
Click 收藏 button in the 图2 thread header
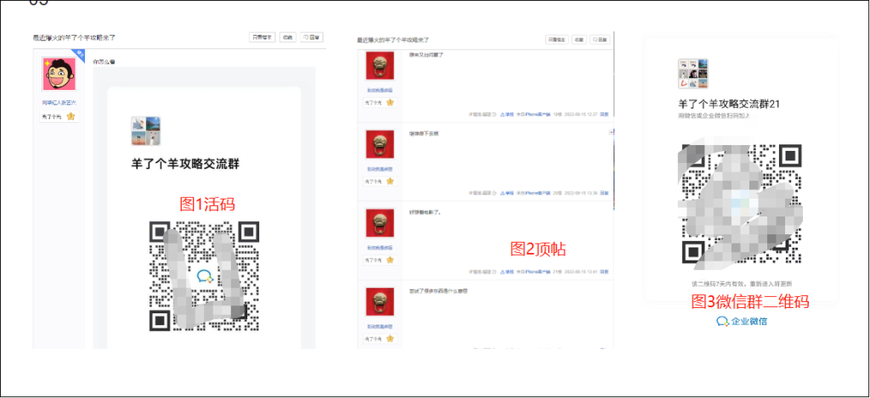pos(579,40)
